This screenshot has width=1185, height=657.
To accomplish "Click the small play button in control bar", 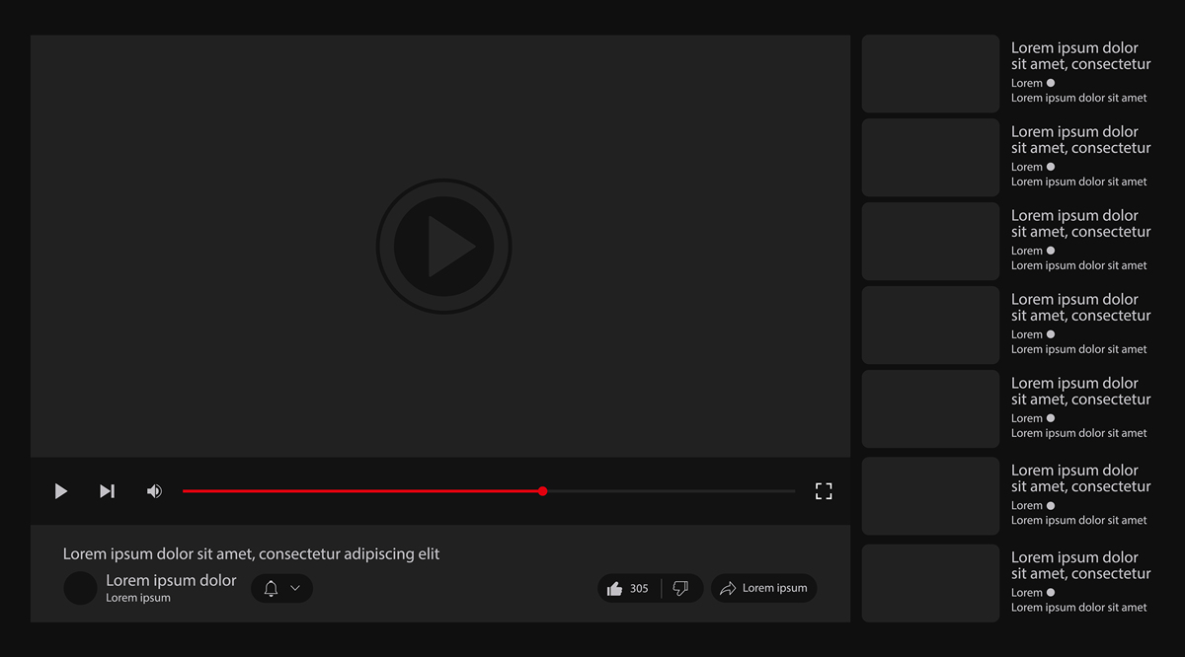I will coord(61,491).
